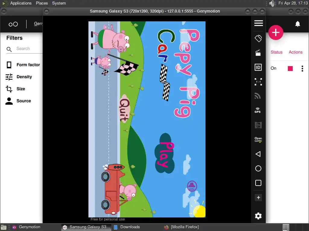Switch to Samsung Galaxy S3 taskbar entry
The image size is (309, 231).
tap(86, 227)
